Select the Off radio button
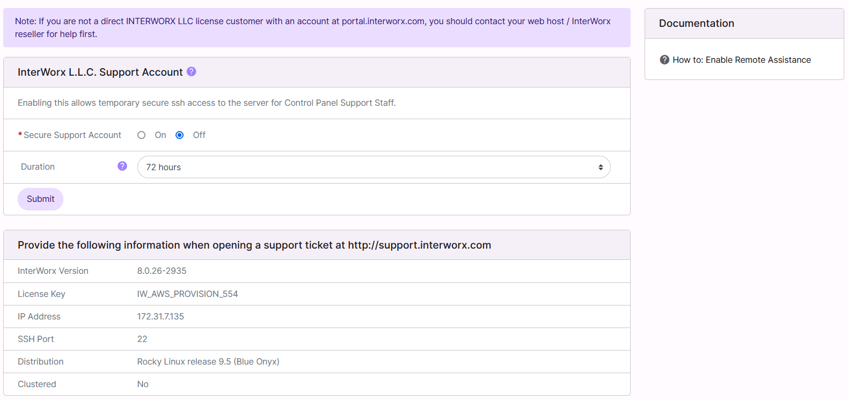The width and height of the screenshot is (848, 400). [x=180, y=135]
